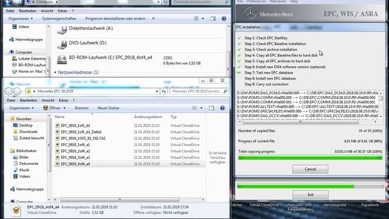Open Netviewer menu in EPC installer
The image size is (389, 219).
278,1
